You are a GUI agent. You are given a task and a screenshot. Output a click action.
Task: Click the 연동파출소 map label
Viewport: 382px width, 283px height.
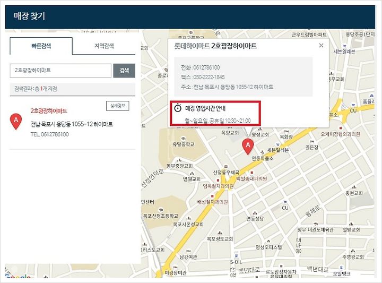pyautogui.click(x=263, y=158)
